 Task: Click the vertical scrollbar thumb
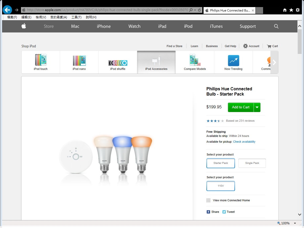pos(300,41)
